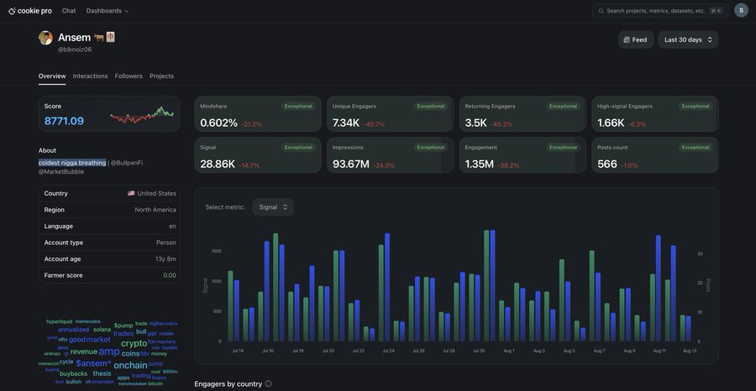The height and width of the screenshot is (391, 756).
Task: Click the search magnifier icon
Action: click(x=601, y=11)
